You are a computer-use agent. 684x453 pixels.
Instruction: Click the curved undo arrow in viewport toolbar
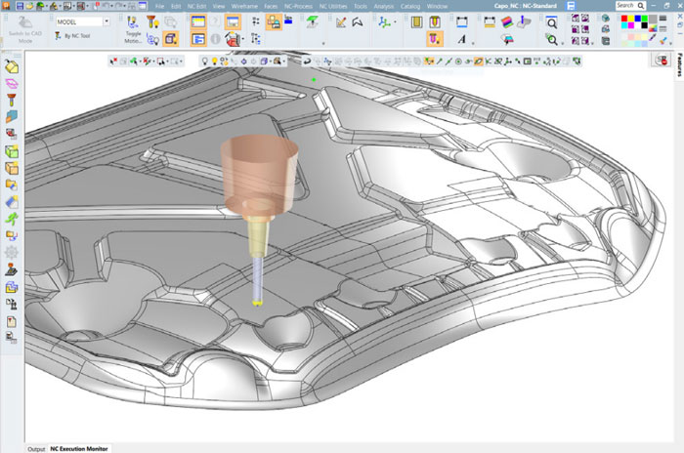pos(307,62)
